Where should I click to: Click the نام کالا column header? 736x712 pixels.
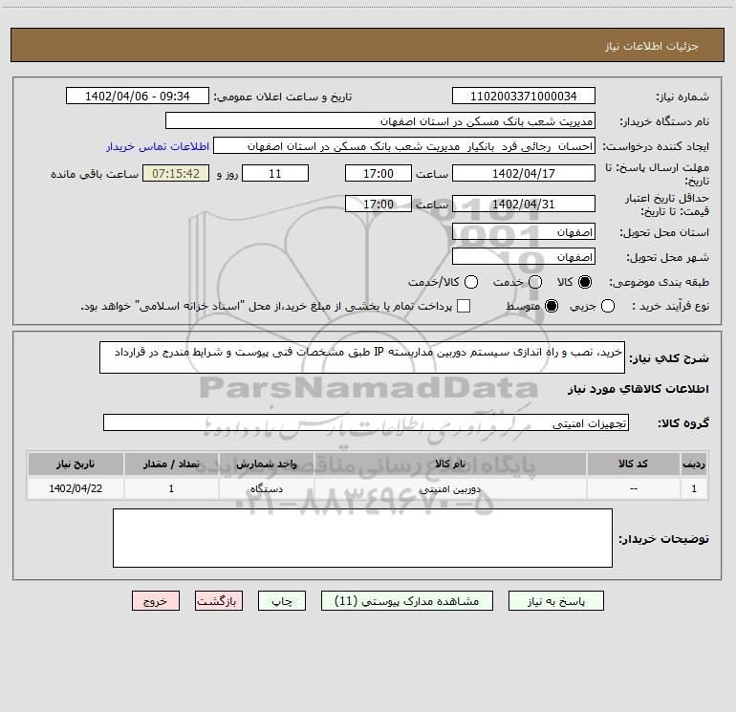(449, 464)
